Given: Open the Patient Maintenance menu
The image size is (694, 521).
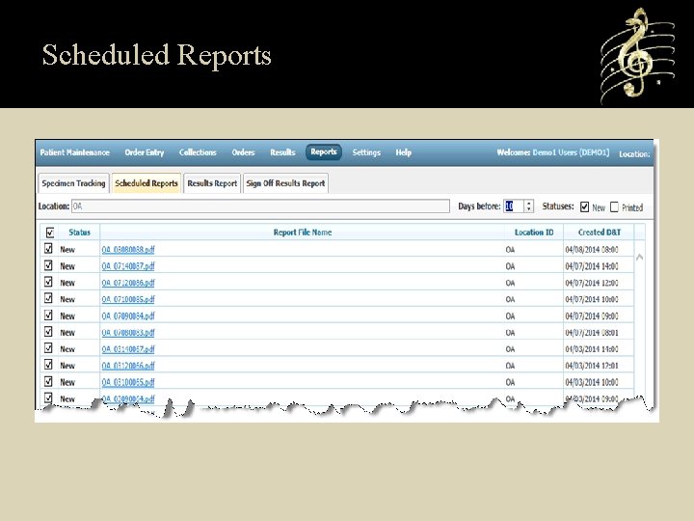Looking at the screenshot, I should (74, 152).
